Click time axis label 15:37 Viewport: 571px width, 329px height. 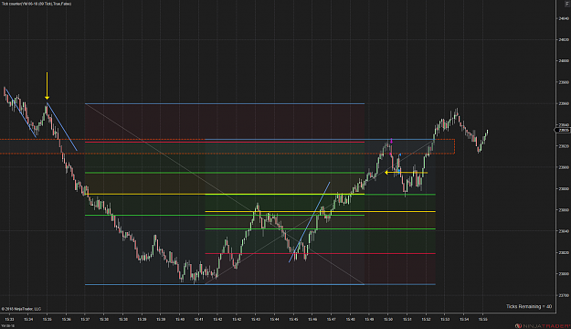coord(85,320)
